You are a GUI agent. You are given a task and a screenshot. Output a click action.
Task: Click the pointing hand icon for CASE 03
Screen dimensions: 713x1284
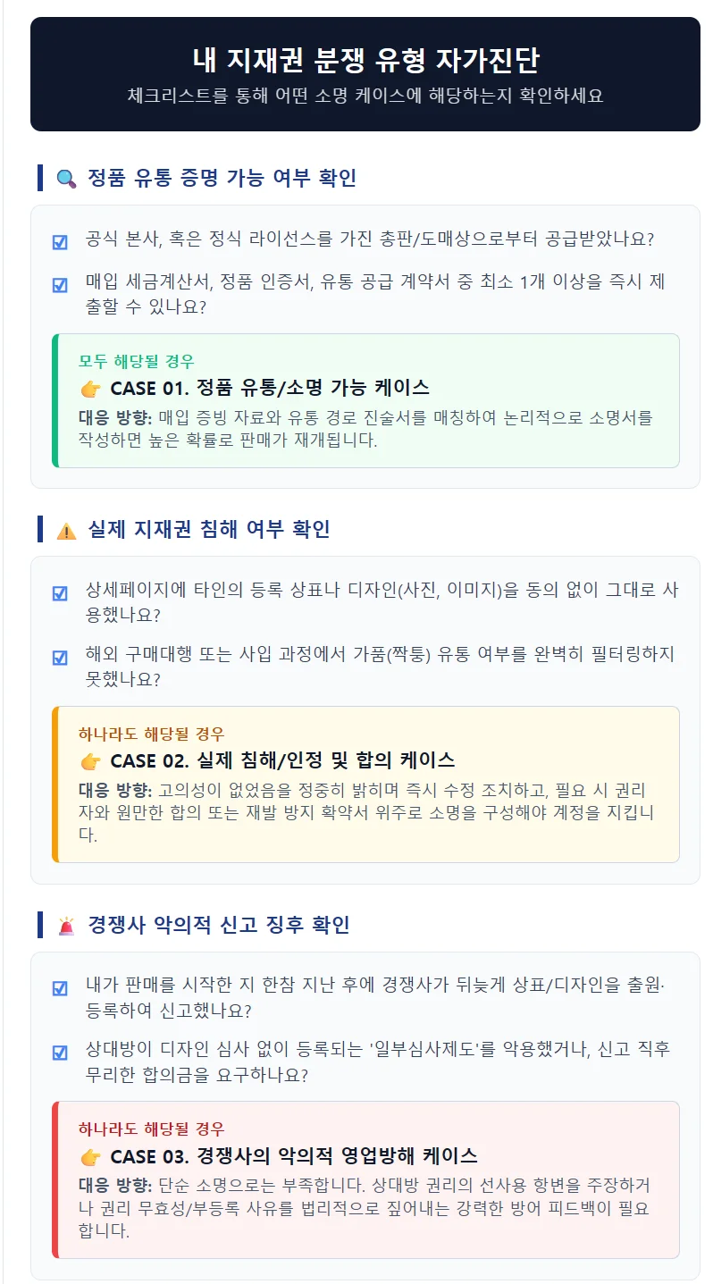click(90, 1155)
